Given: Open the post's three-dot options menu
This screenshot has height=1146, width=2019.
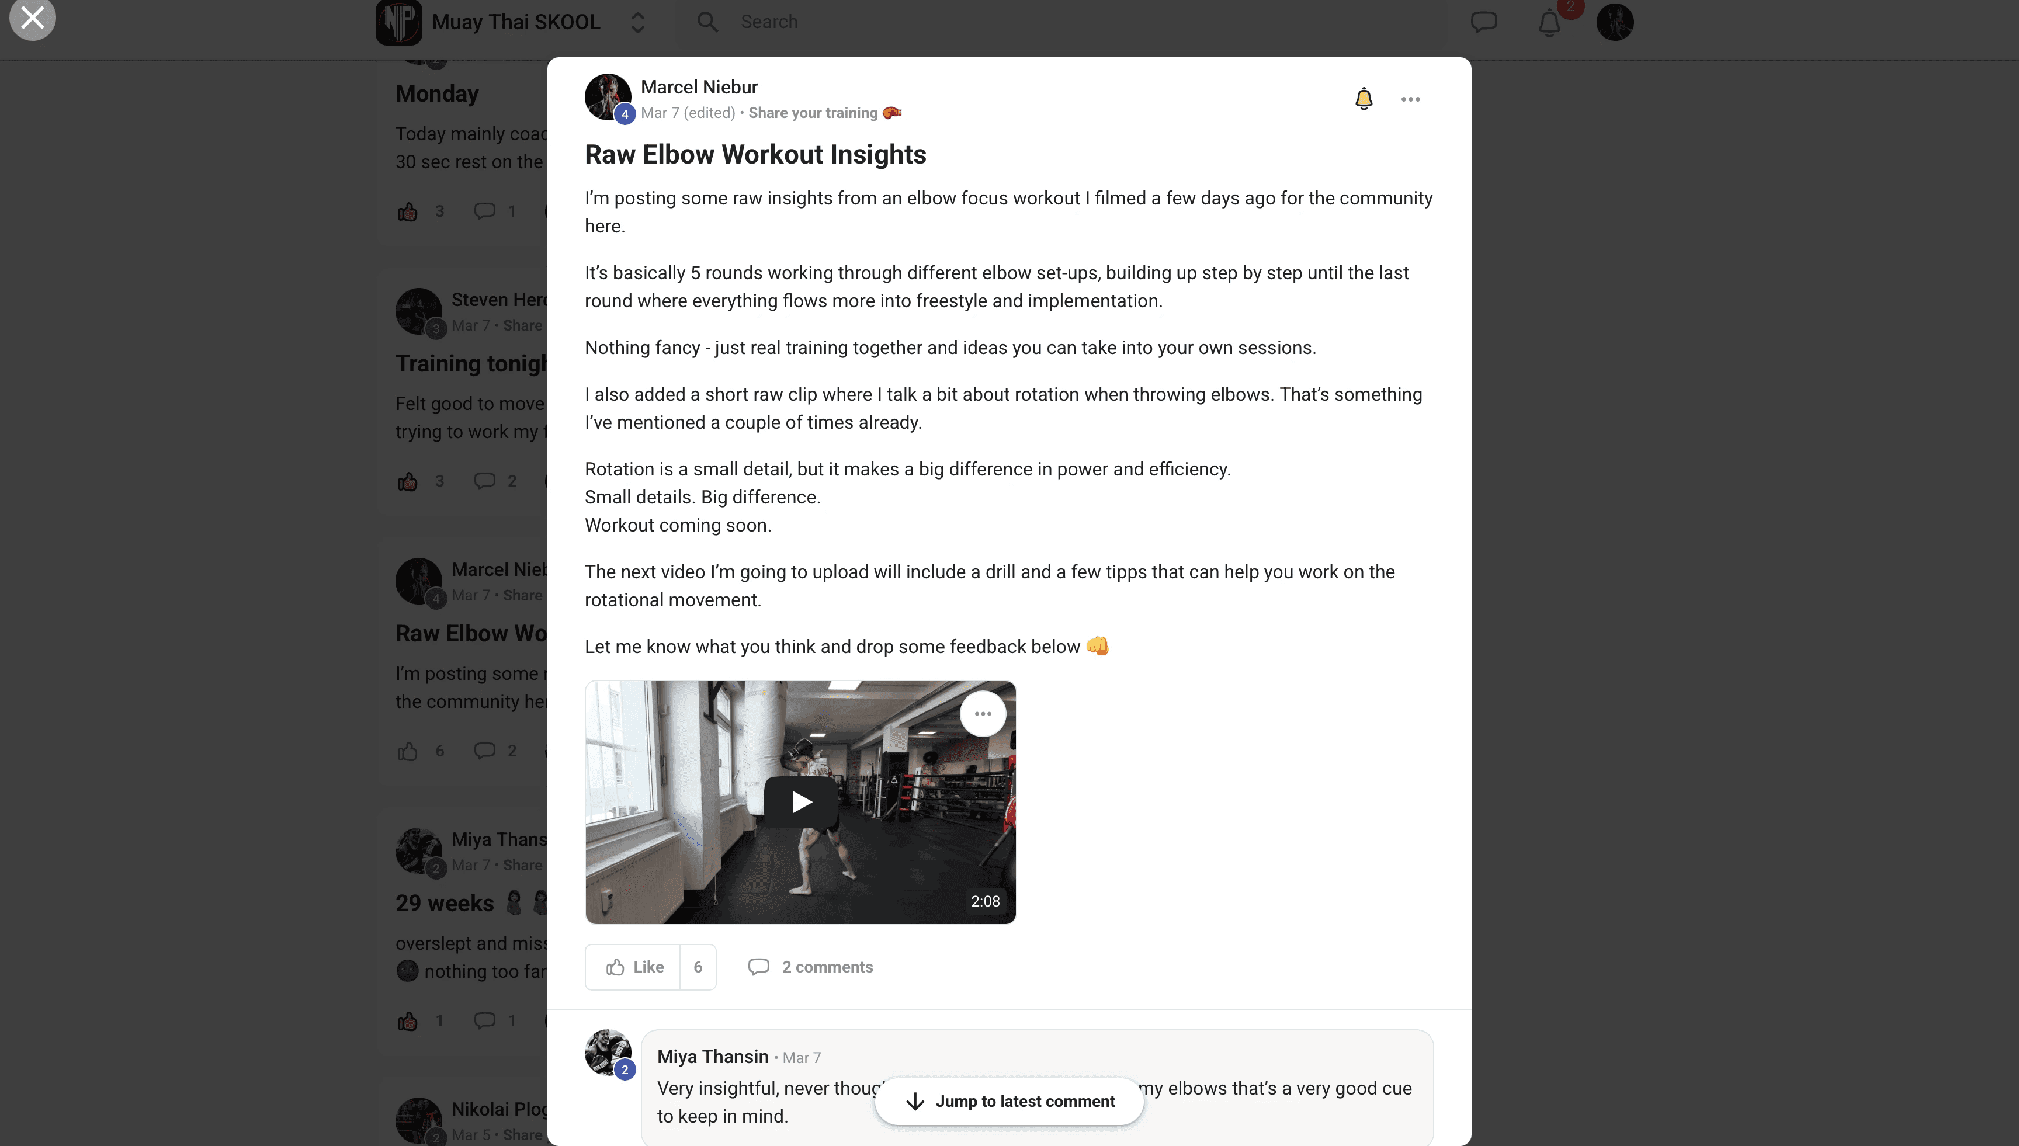Looking at the screenshot, I should (1410, 99).
